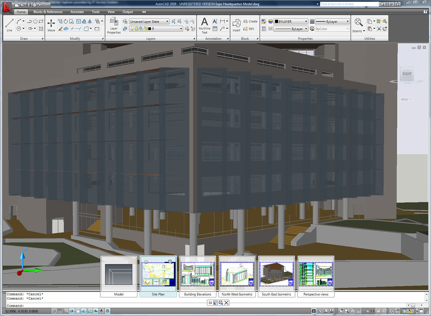Click the Scale tool in Modify panel

(x=78, y=22)
